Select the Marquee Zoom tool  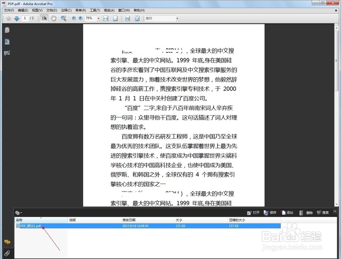coord(63,18)
